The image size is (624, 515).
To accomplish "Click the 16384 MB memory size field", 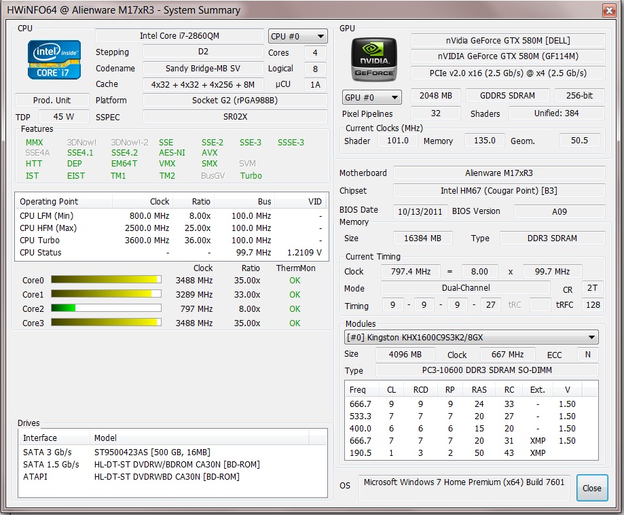I will click(x=422, y=238).
